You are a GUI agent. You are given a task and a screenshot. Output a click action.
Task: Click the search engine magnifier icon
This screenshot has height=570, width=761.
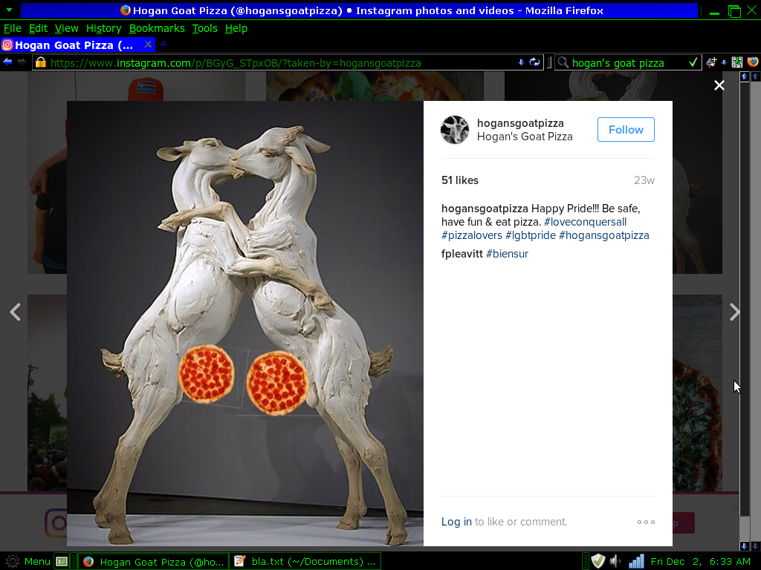click(563, 62)
